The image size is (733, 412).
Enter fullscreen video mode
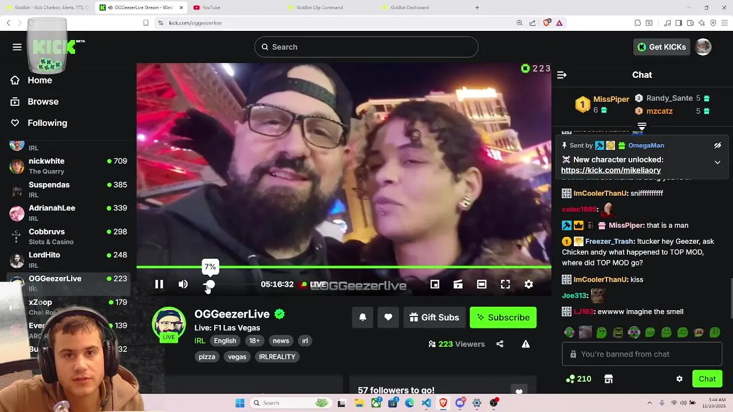505,284
